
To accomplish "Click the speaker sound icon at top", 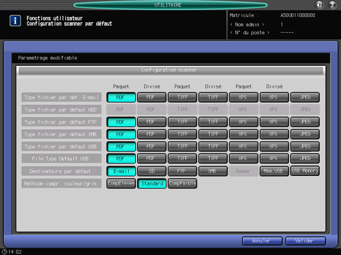I will (x=319, y=5).
